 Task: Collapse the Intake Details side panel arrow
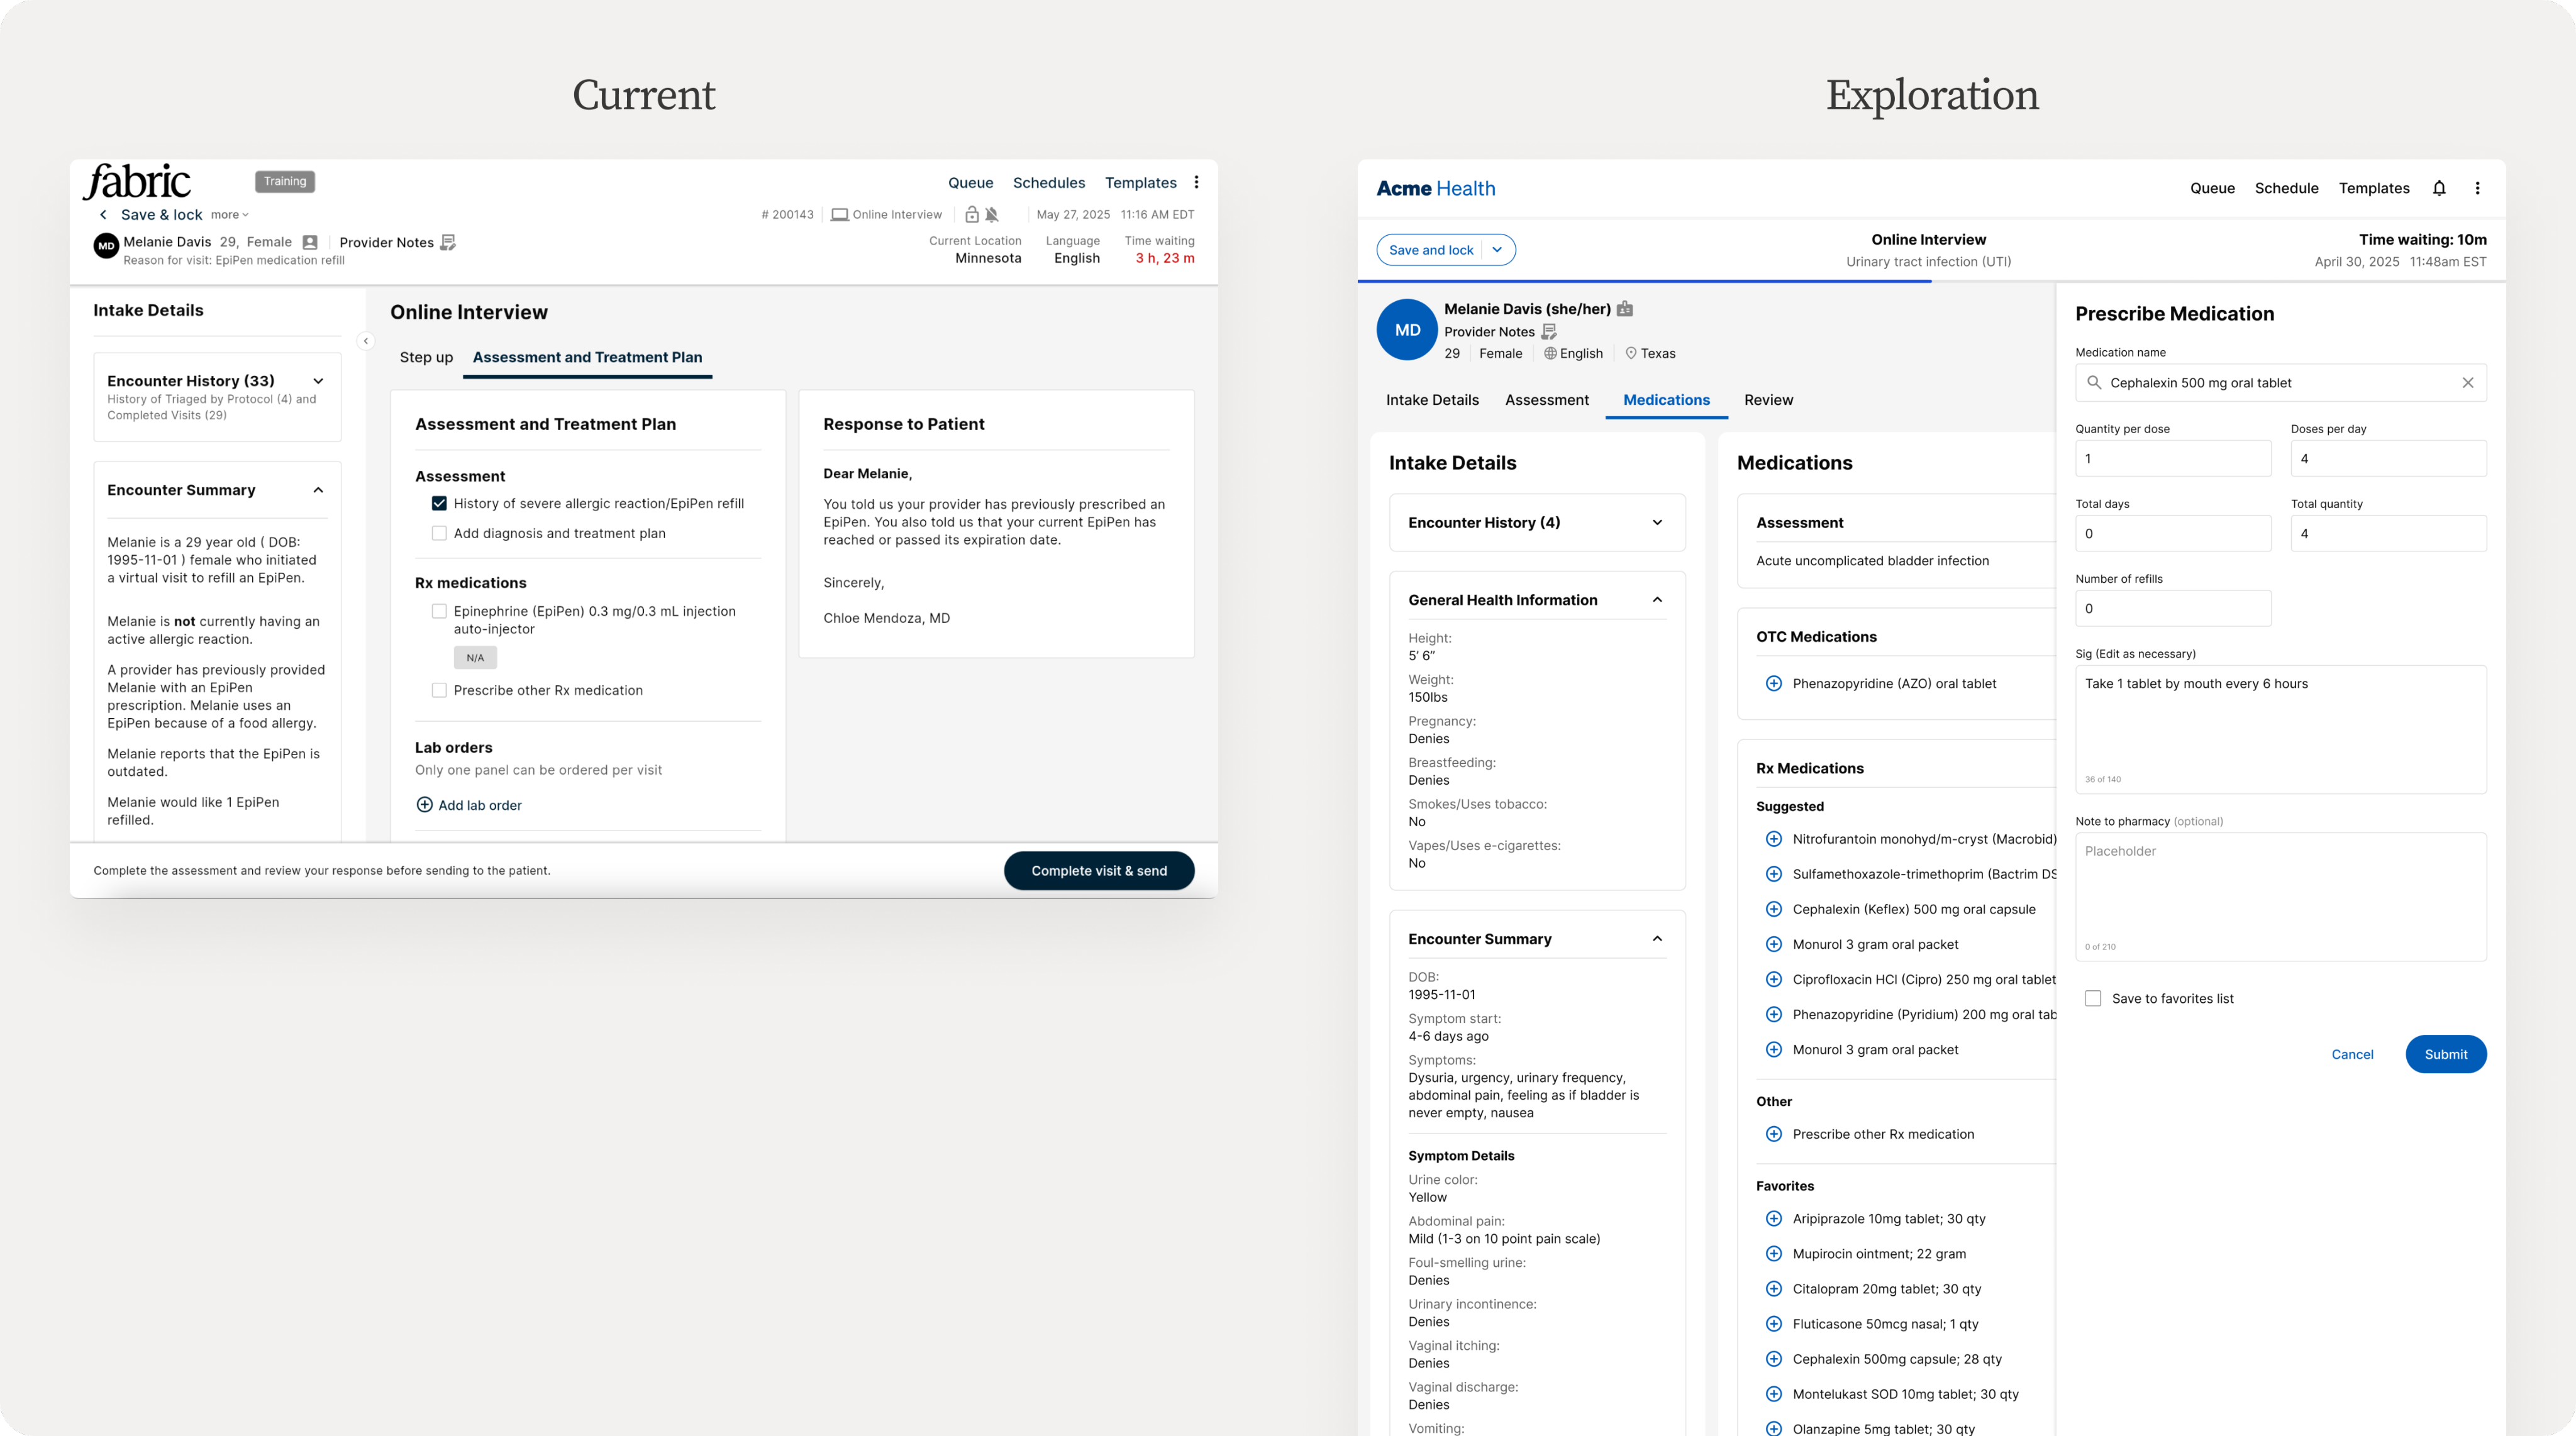(366, 341)
